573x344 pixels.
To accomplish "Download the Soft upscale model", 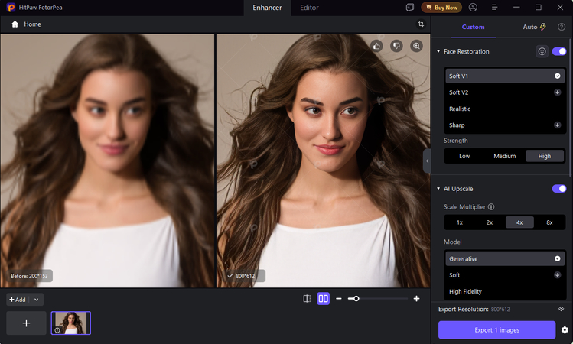I will click(557, 275).
